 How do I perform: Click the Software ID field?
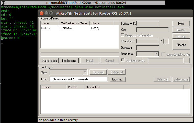point(148,23)
